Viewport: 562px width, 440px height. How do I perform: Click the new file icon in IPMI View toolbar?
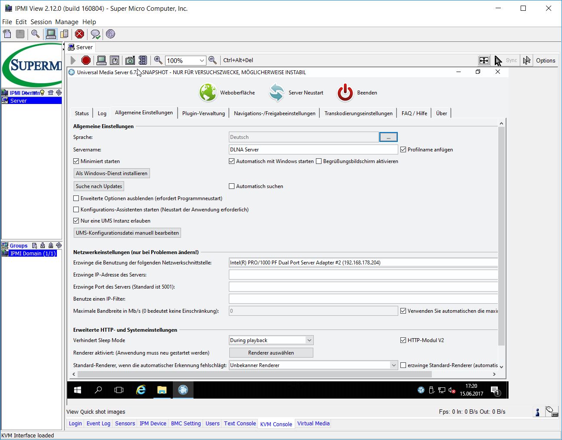coord(7,34)
